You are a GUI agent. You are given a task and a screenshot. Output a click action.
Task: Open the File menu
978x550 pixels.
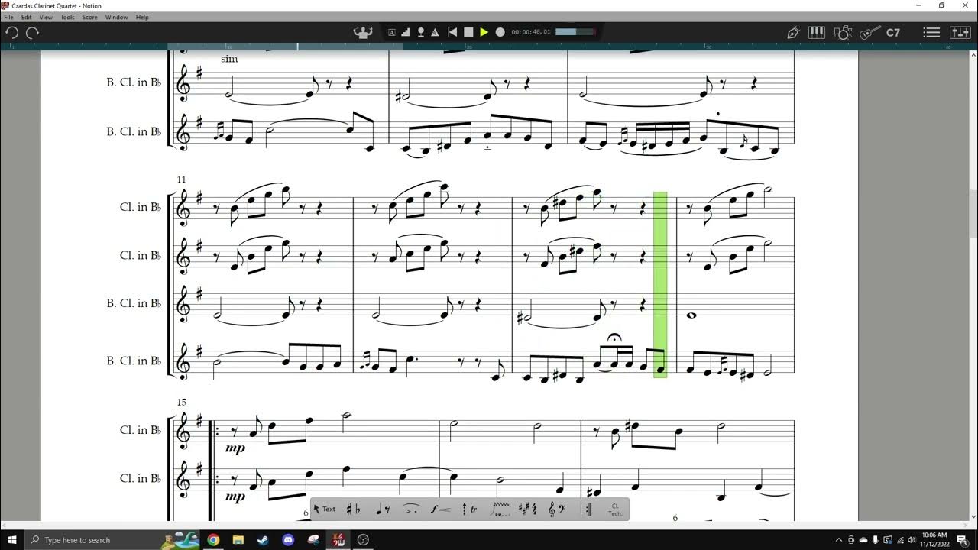coord(8,17)
